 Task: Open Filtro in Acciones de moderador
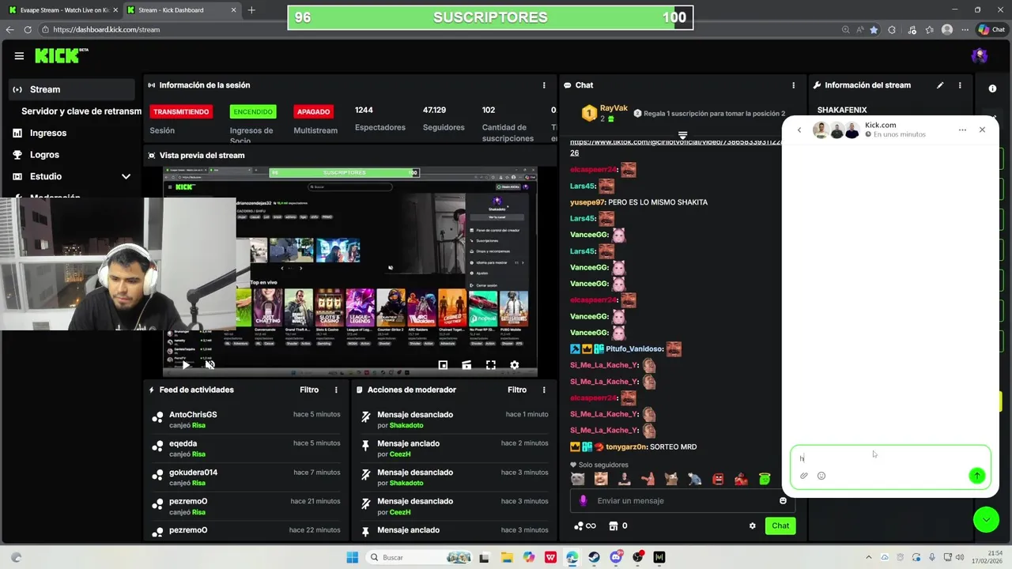[517, 390]
